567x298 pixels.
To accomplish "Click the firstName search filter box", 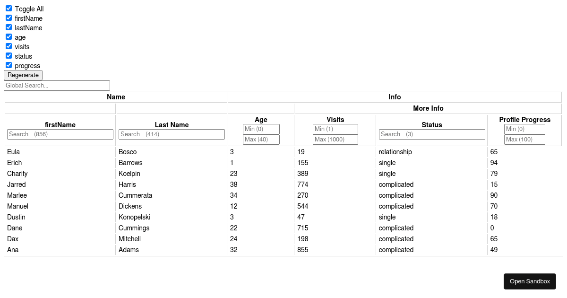I will 60,134.
